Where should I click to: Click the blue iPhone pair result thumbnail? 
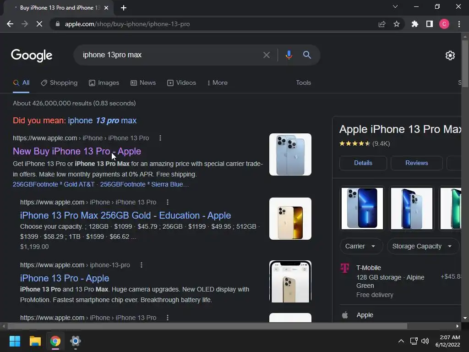click(290, 154)
